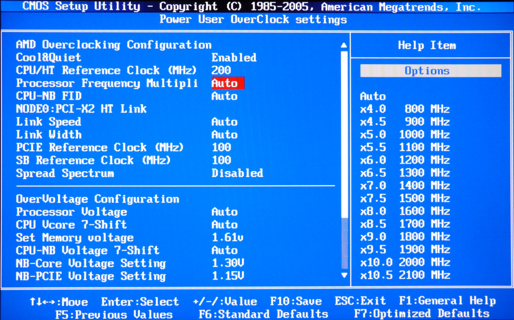Select the Spread Spectrum label
This screenshot has height=320, width=514.
[65, 173]
